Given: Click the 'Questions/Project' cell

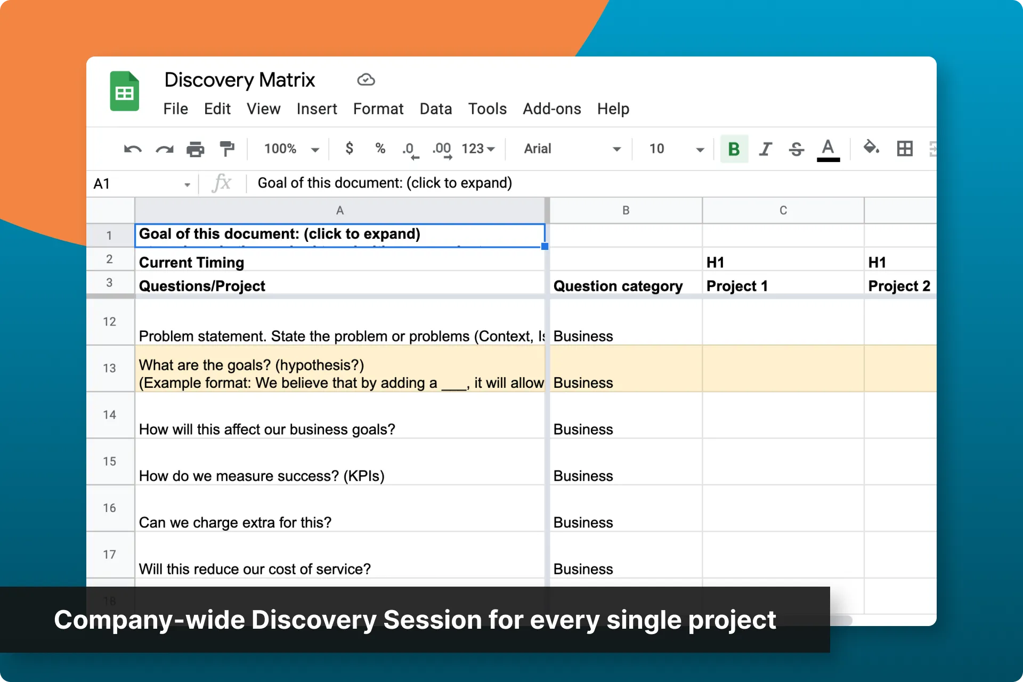Looking at the screenshot, I should (340, 283).
